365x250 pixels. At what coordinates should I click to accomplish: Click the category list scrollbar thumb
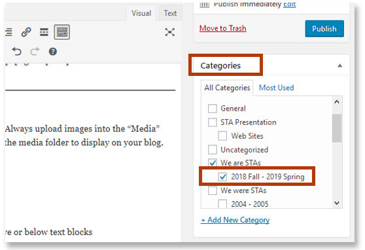tap(337, 128)
